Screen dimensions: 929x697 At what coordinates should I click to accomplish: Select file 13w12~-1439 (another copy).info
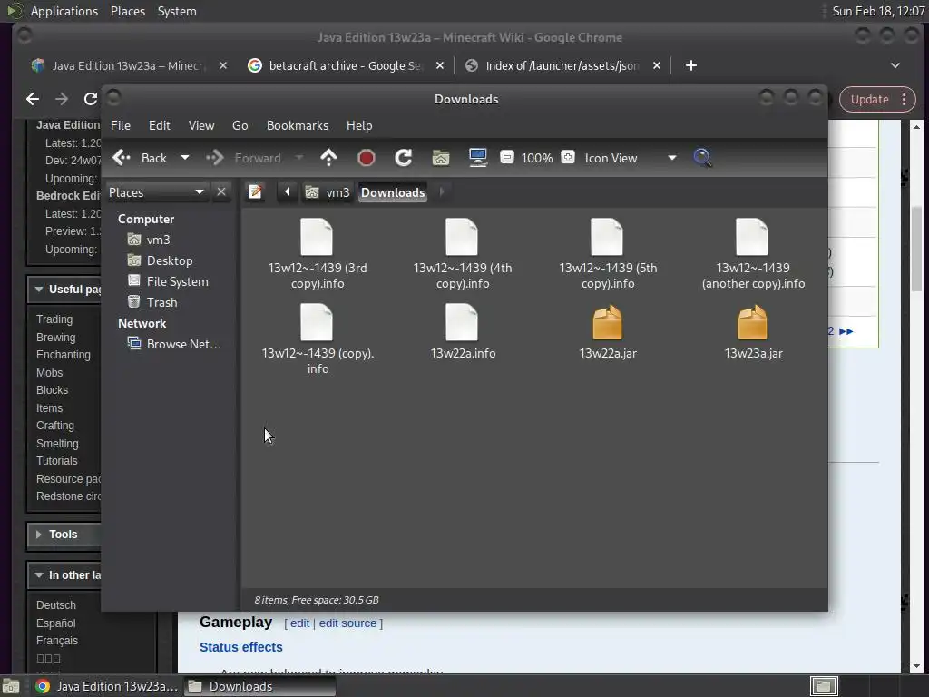tap(752, 254)
